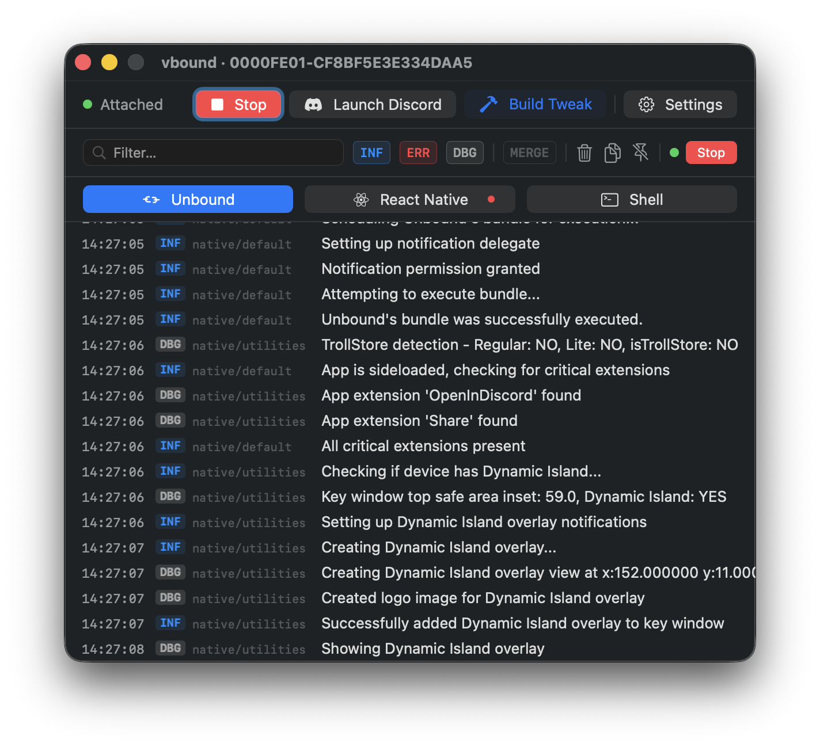
Task: Toggle the DBG log level filter
Action: [465, 153]
